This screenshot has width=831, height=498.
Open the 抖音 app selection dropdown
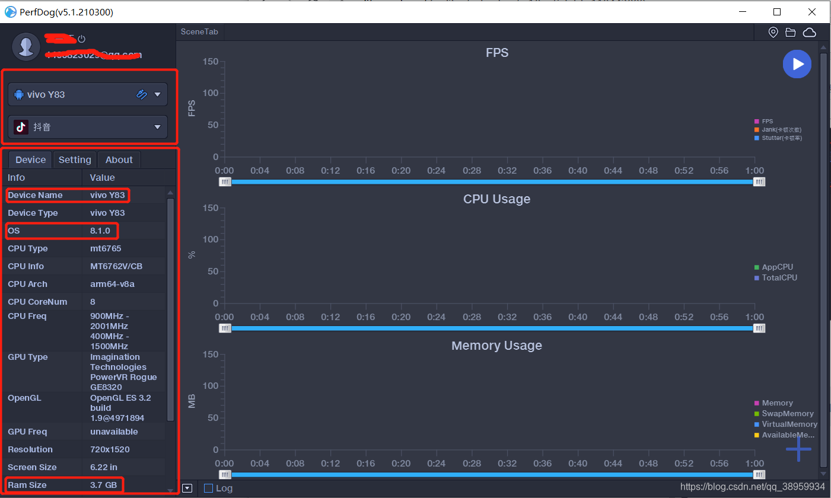click(157, 127)
